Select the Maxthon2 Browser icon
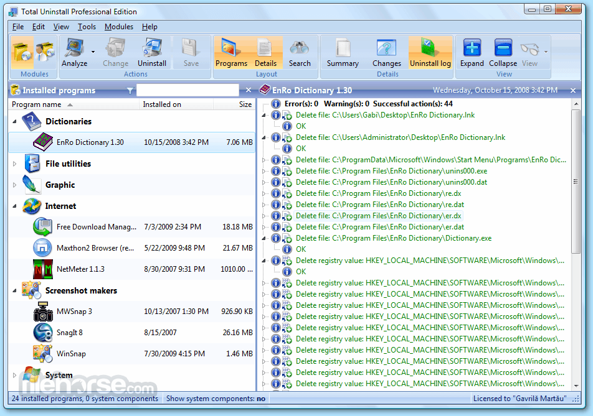This screenshot has width=593, height=416. click(43, 248)
